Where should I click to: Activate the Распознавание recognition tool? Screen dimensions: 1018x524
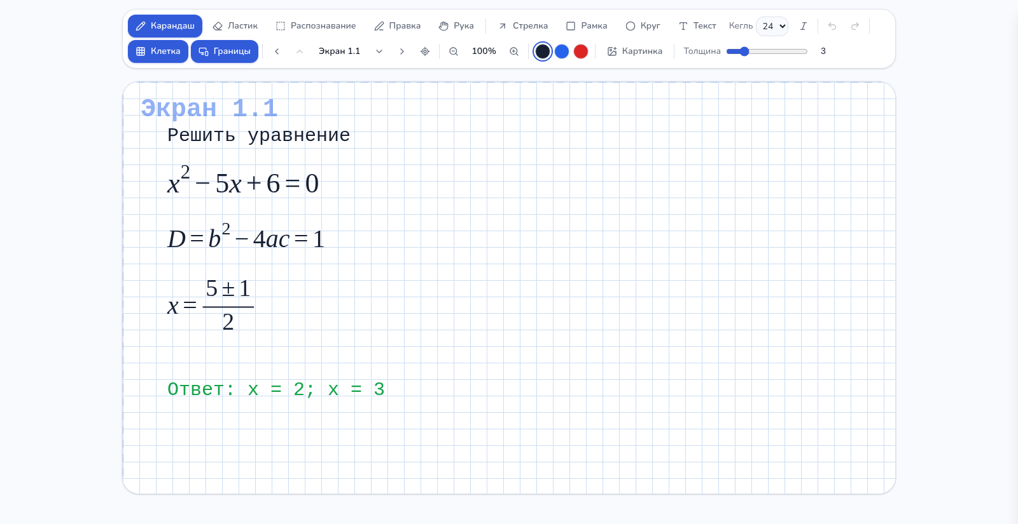point(316,26)
